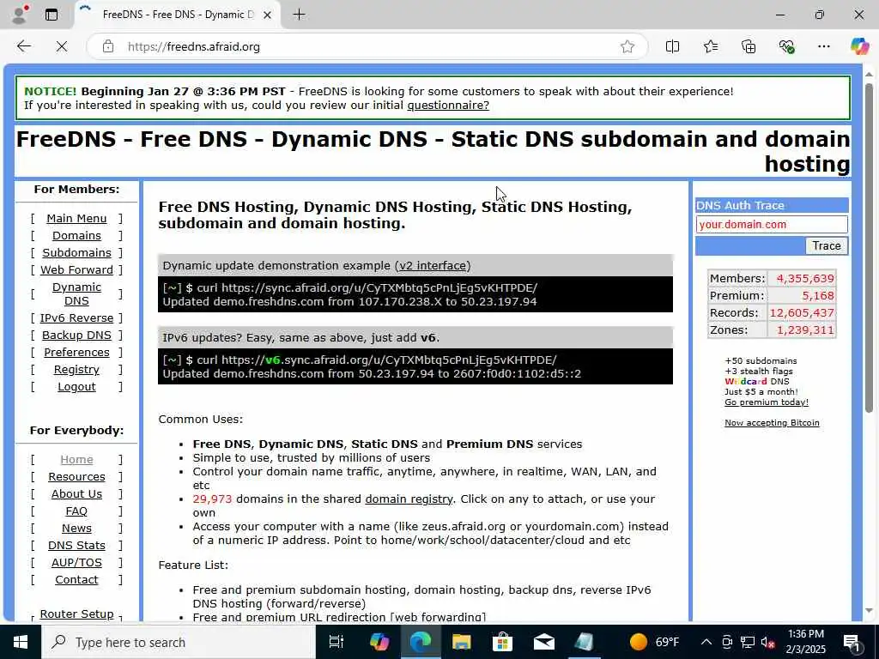Open Dynamic DNS page
Screen dimensions: 879x659
tap(76, 293)
